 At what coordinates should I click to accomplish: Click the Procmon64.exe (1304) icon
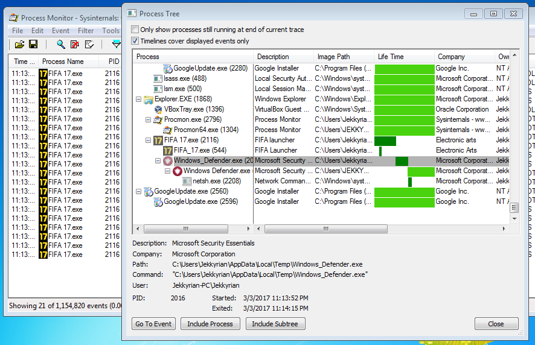167,130
